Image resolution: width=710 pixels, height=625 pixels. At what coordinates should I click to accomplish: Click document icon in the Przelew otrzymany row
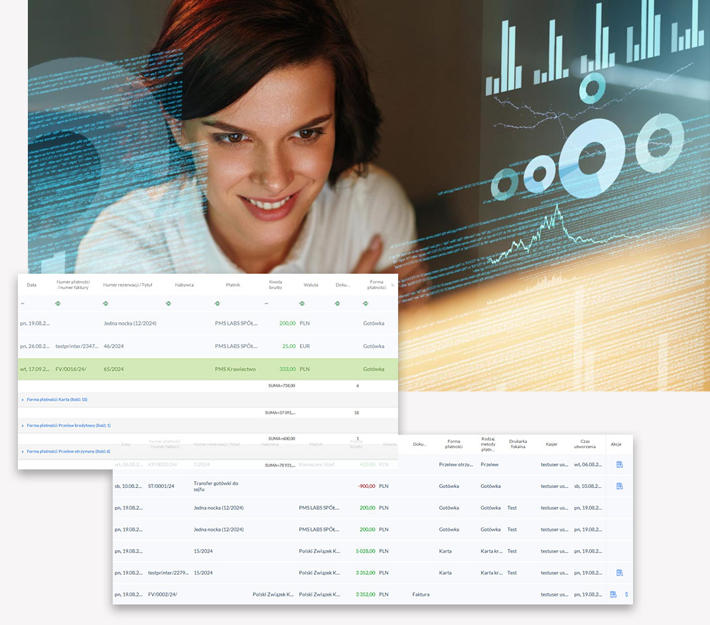tap(619, 465)
